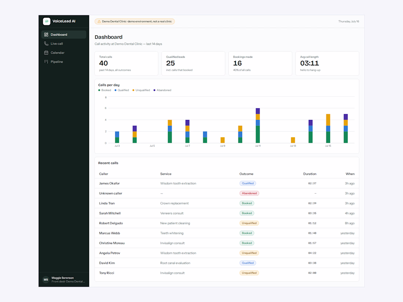
Task: Click the Live call phone icon
Action: [x=46, y=44]
